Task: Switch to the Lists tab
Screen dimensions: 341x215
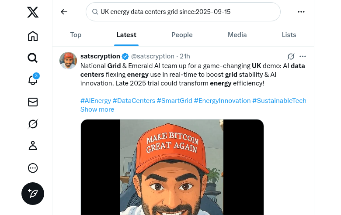Action: 289,35
